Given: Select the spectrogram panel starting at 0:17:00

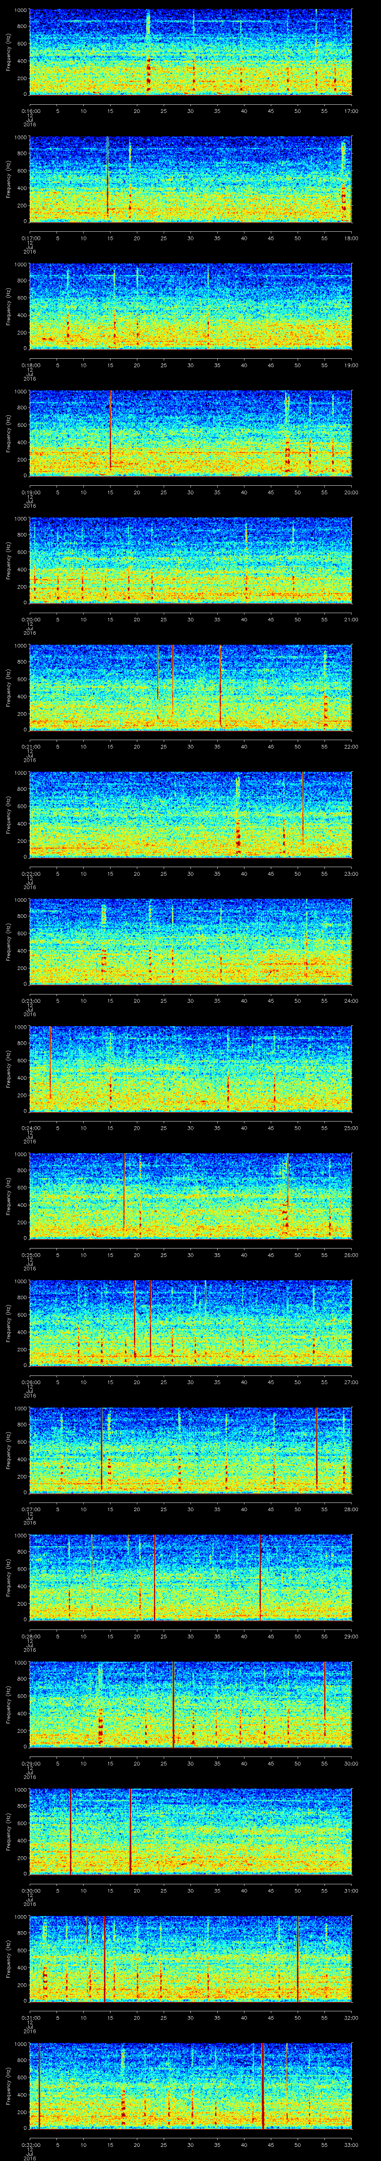Looking at the screenshot, I should click(191, 179).
